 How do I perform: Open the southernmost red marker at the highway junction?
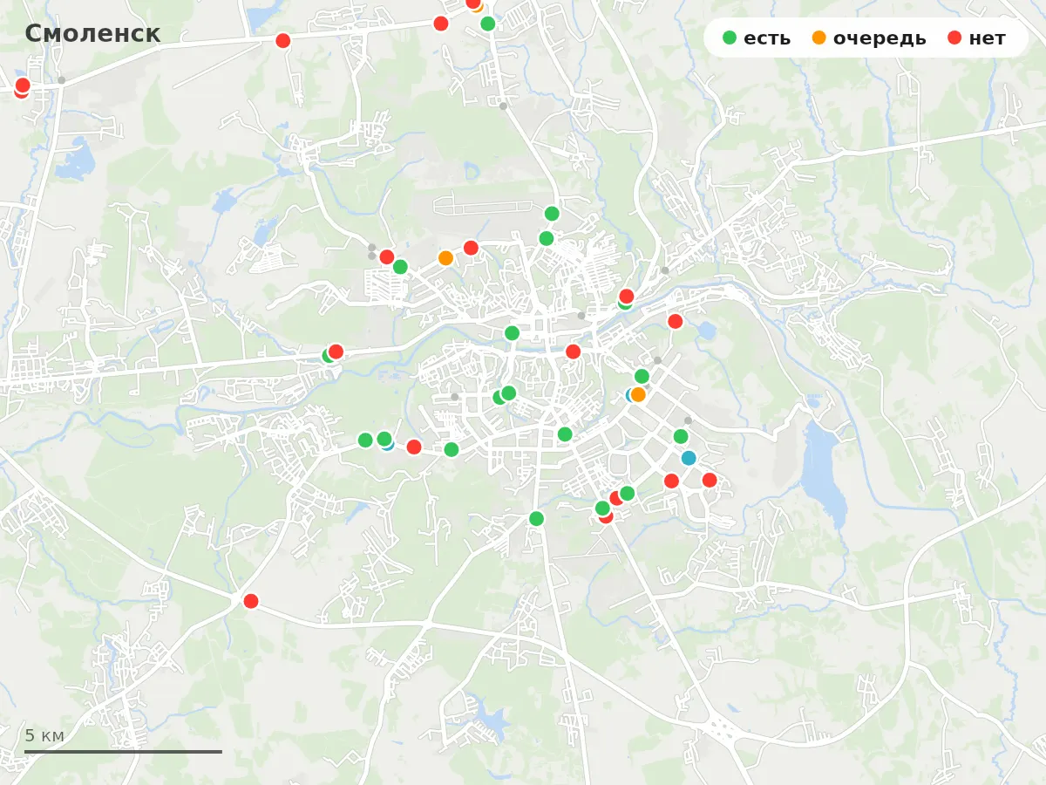pyautogui.click(x=251, y=601)
